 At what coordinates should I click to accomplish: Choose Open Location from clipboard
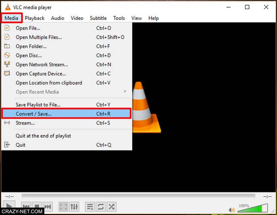pos(67,83)
